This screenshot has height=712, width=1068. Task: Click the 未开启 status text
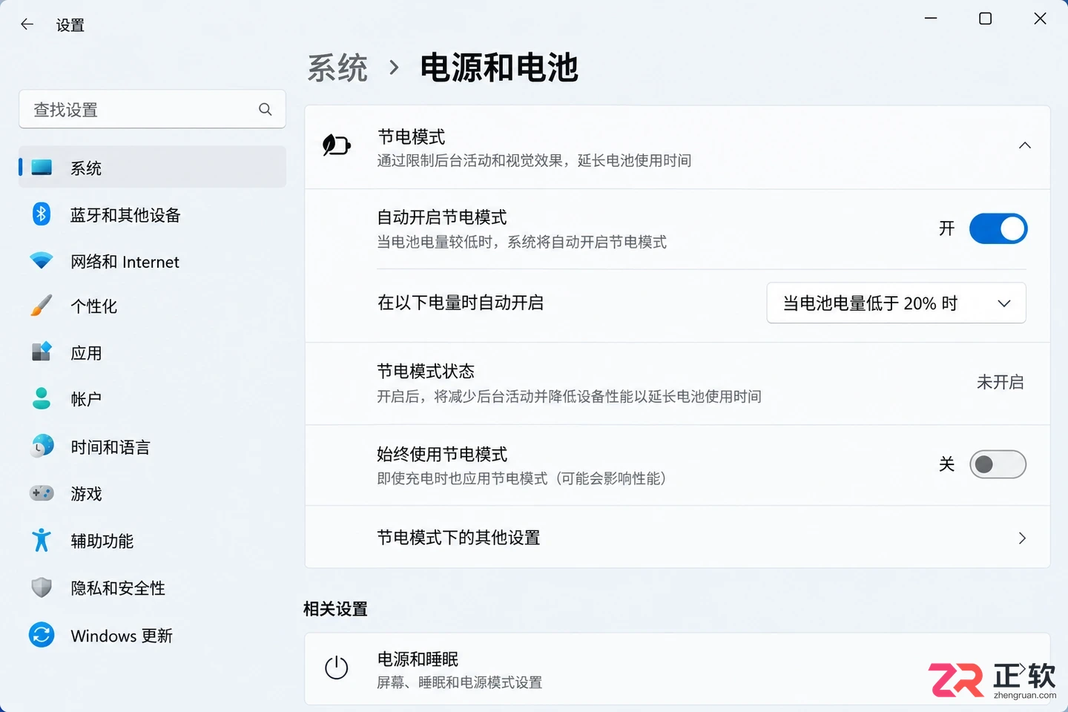tap(1000, 382)
